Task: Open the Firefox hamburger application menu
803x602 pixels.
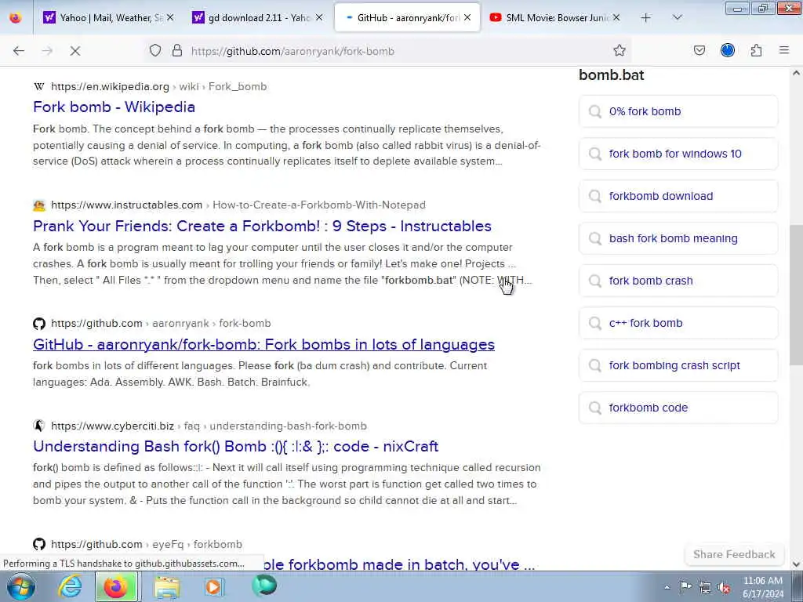Action: click(784, 50)
